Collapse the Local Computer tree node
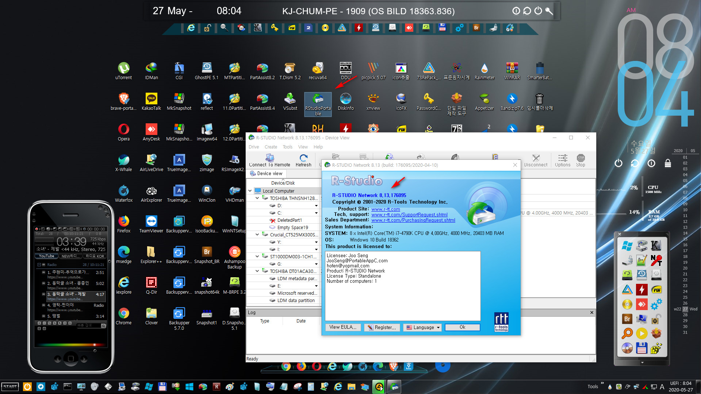This screenshot has width=701, height=394. 250,191
